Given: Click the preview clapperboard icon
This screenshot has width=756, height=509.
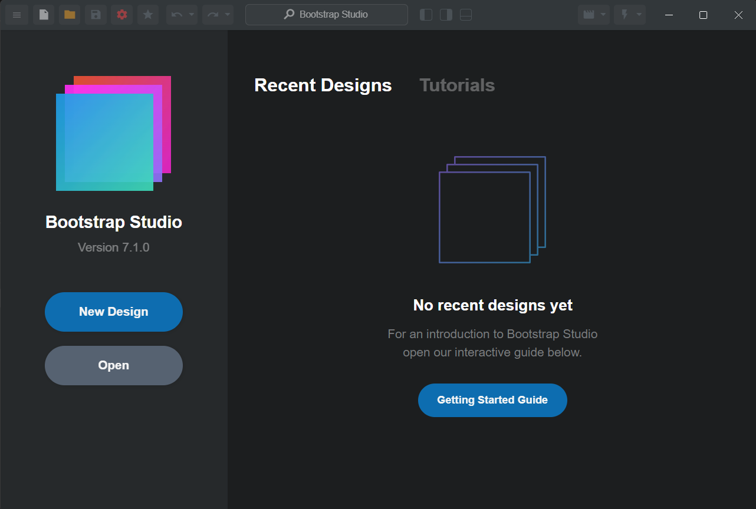Looking at the screenshot, I should [x=589, y=15].
